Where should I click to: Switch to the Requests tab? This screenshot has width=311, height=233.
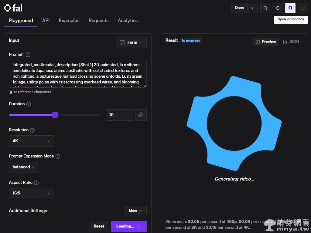coord(99,21)
